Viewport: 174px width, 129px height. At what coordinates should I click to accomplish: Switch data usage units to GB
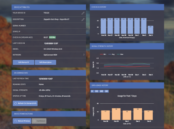(x=106, y=91)
